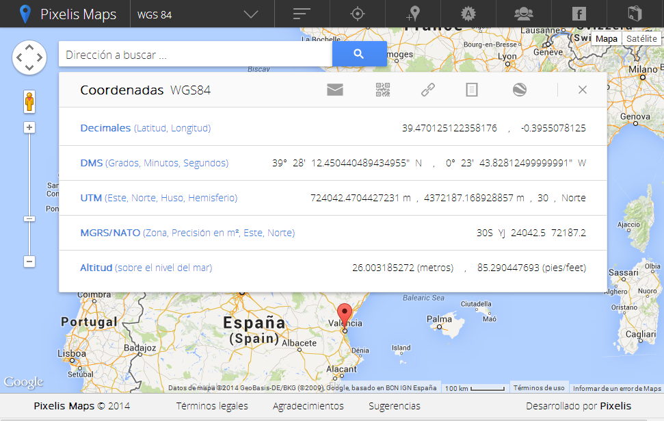Open the Facebook icon in top bar
This screenshot has width=664, height=421.
[x=579, y=14]
